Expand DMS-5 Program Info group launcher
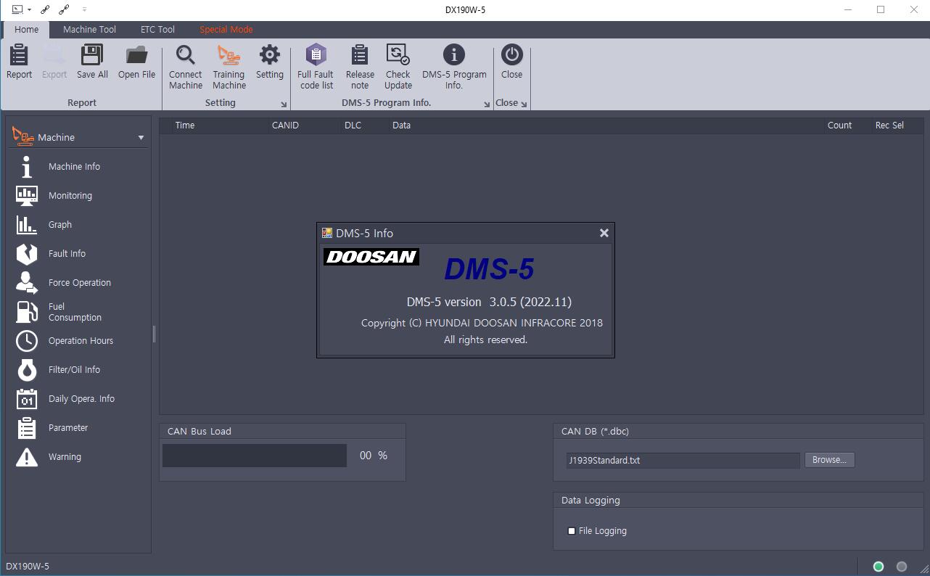This screenshot has height=576, width=930. [x=487, y=104]
